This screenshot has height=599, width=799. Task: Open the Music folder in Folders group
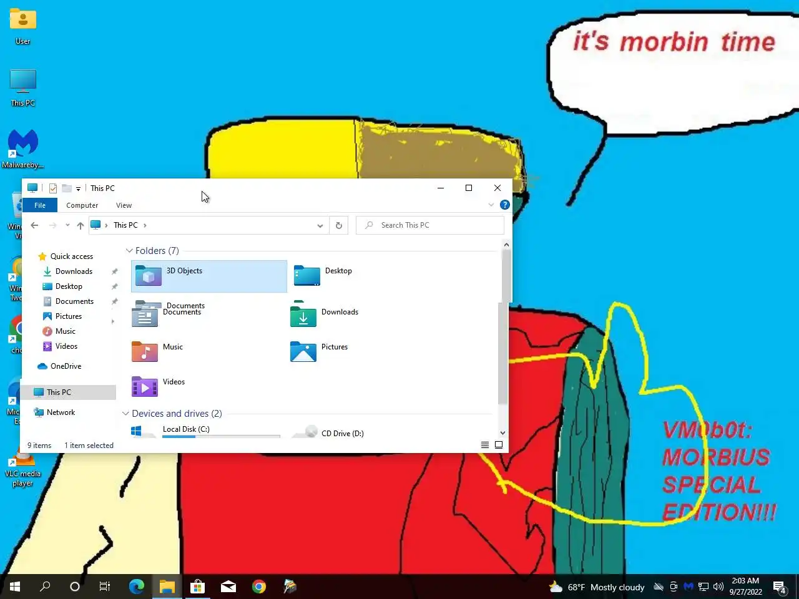tap(157, 351)
